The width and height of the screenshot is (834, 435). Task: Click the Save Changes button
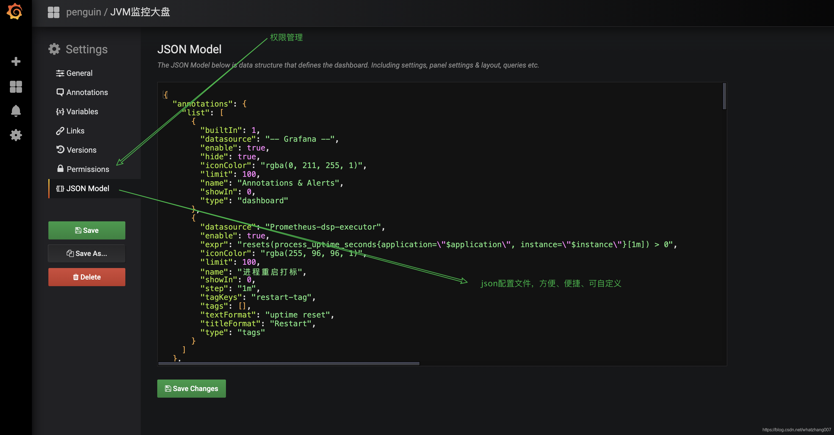click(191, 388)
